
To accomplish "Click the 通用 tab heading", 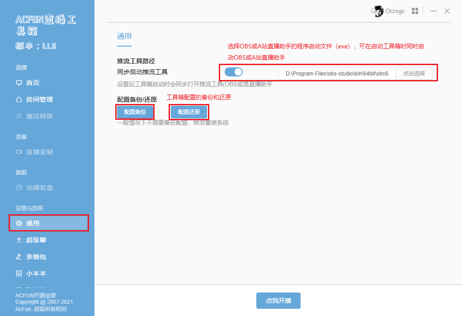I will (x=124, y=36).
